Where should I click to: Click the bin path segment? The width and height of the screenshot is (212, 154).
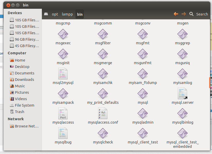click(x=80, y=14)
